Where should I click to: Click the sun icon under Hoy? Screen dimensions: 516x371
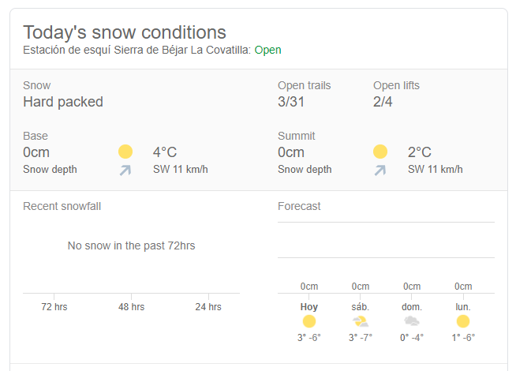pyautogui.click(x=309, y=321)
